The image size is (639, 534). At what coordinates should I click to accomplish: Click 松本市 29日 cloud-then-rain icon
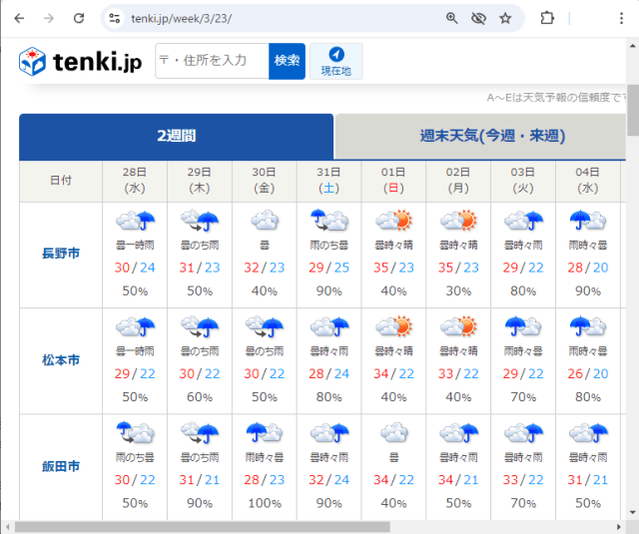pyautogui.click(x=200, y=326)
